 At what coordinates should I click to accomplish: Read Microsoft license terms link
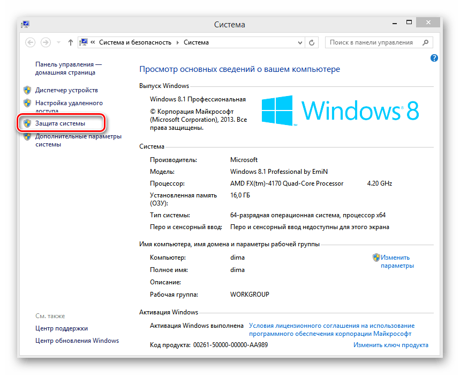332,330
